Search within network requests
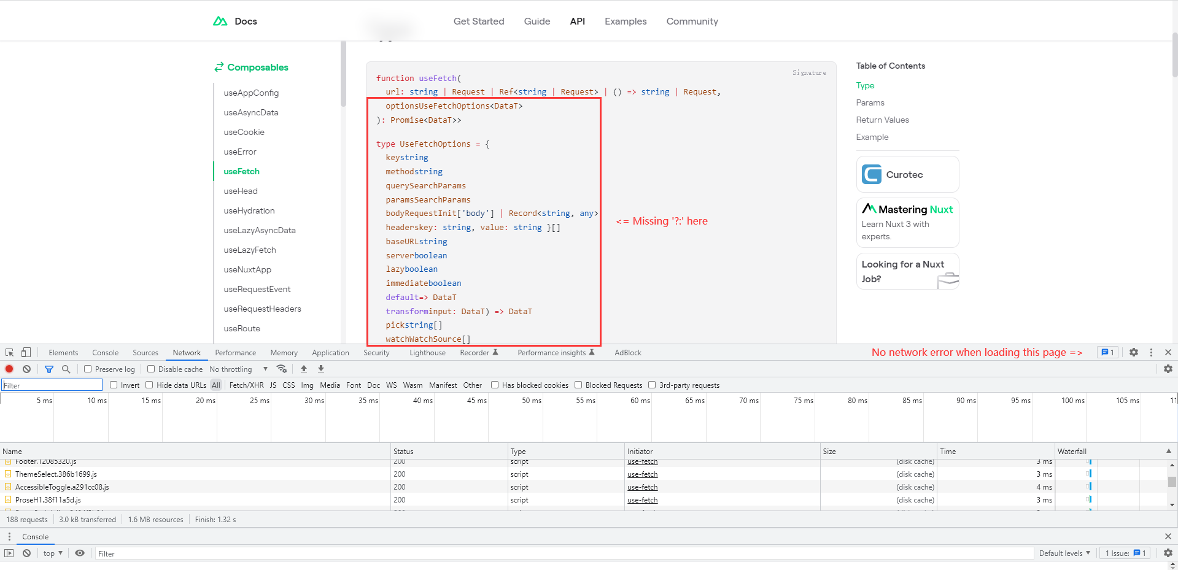Viewport: 1178px width, 570px height. click(66, 369)
